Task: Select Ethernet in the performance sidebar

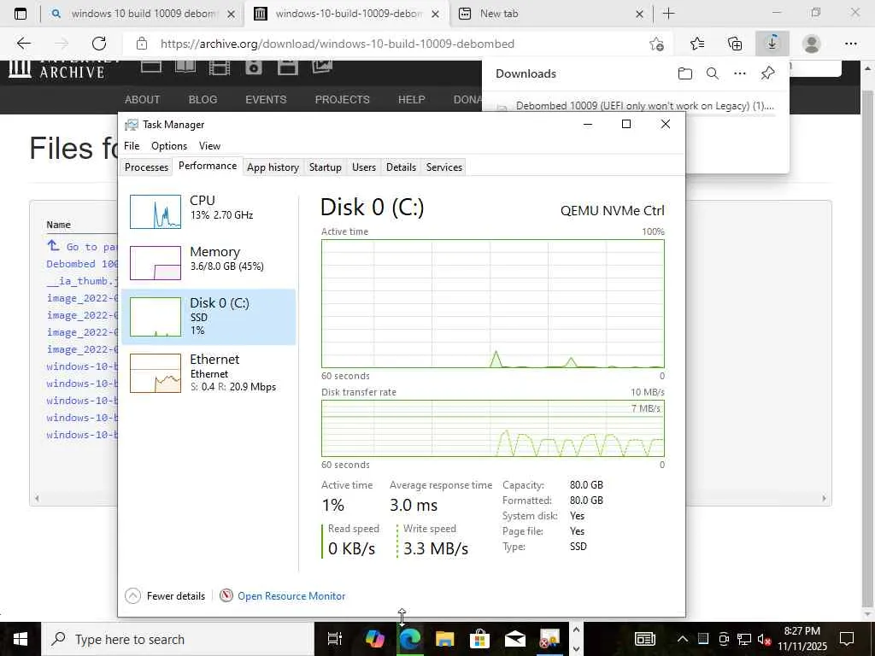Action: click(x=208, y=372)
